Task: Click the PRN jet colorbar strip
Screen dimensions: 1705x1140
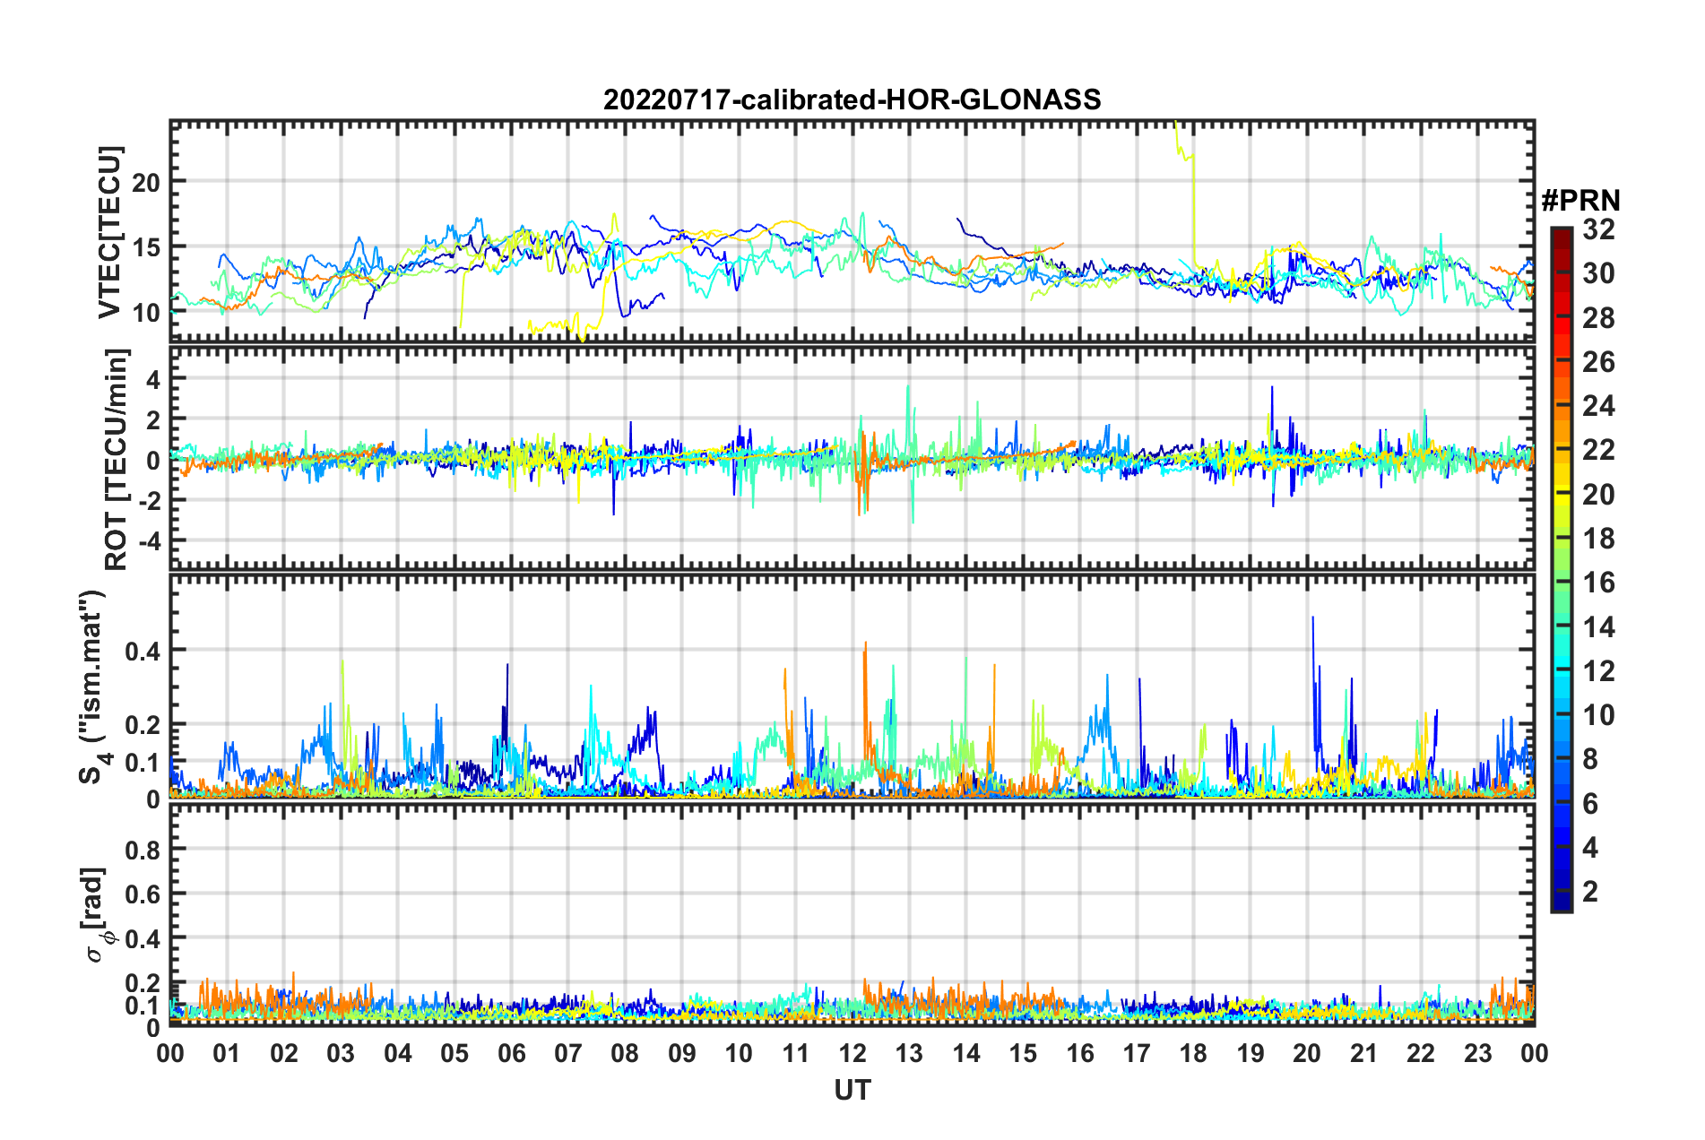Action: tap(1561, 569)
